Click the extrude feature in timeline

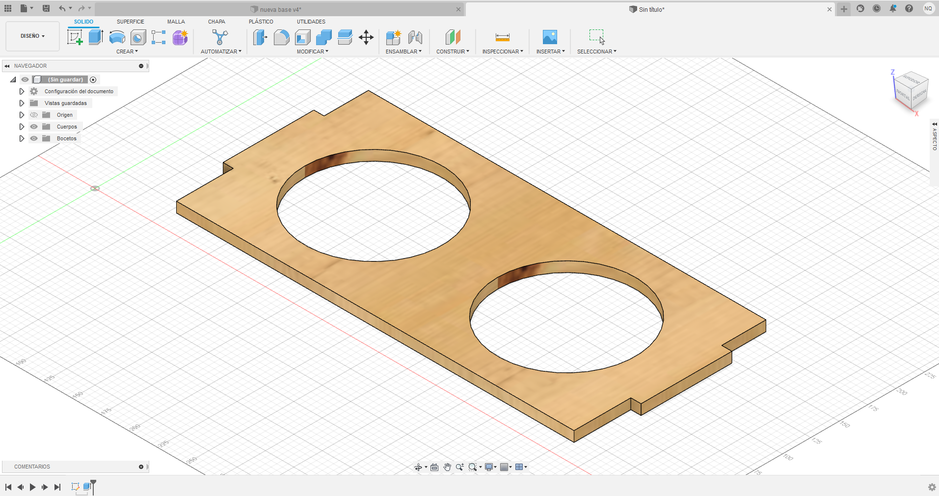pos(87,487)
